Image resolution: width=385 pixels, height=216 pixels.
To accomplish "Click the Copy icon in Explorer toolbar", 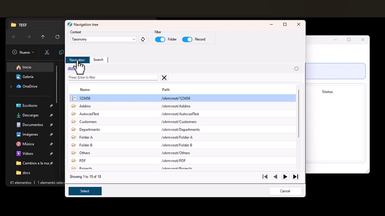I will tap(61, 52).
